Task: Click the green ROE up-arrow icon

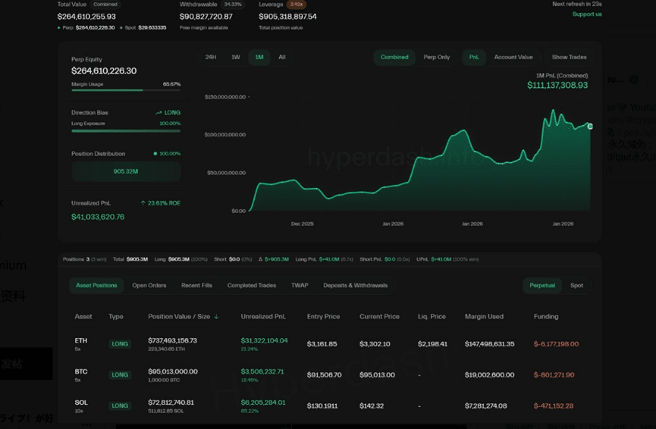Action: pos(143,203)
